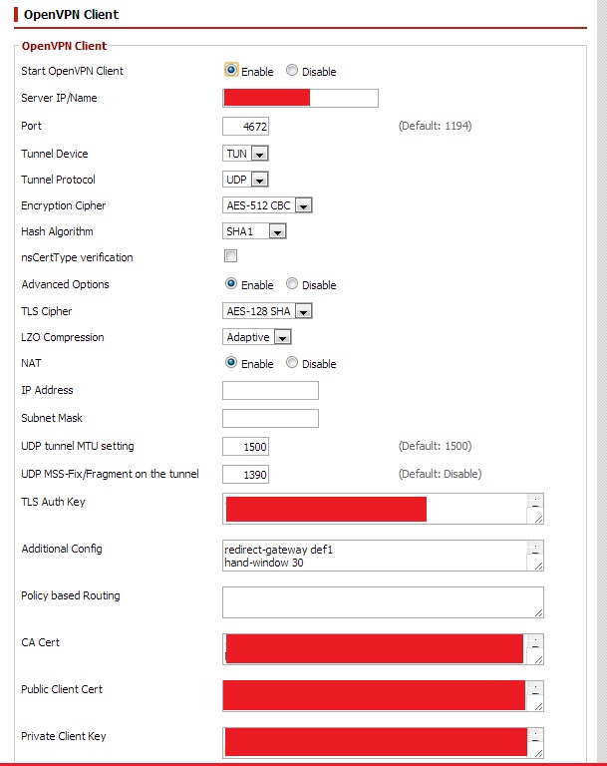Click the '(Default: 1194)' hint text
The width and height of the screenshot is (607, 766).
point(436,126)
